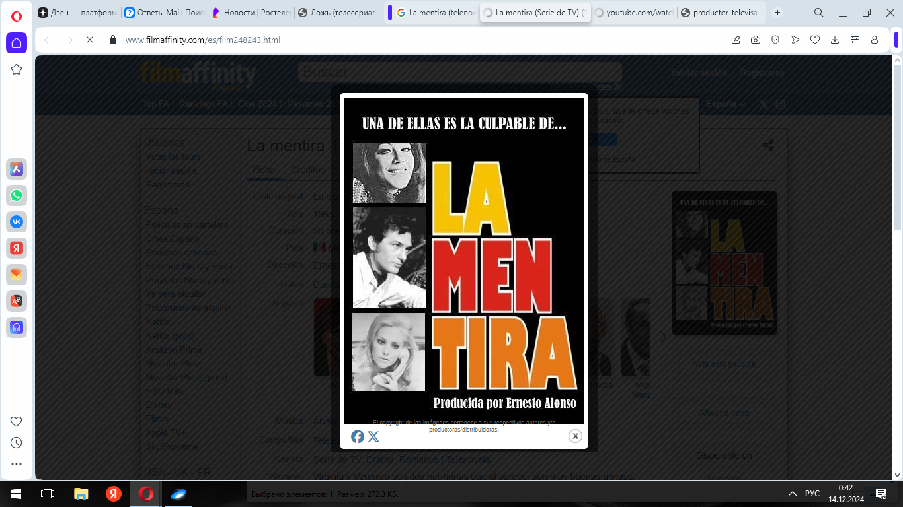Switch to the La mentira (telenovela) tab
The image size is (903, 507).
[x=436, y=13]
